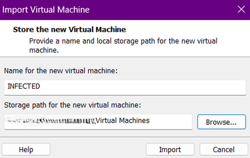Click the 'Virtual Machines' text in path field
This screenshot has width=250, height=158.
tap(123, 120)
